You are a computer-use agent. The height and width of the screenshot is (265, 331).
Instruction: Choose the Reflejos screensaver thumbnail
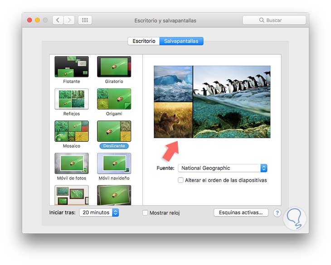click(72, 99)
